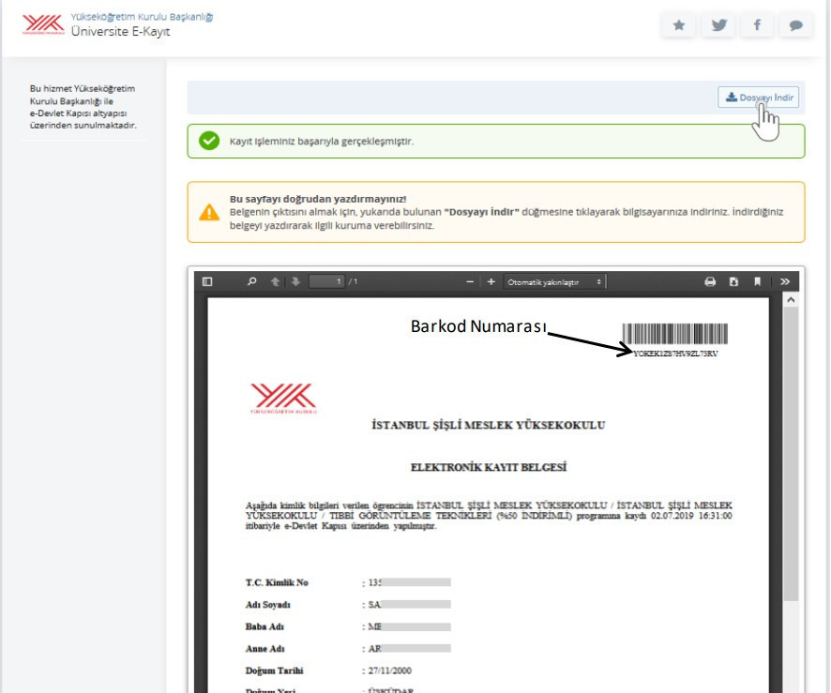
Task: Click the PDF page number field
Action: [325, 281]
